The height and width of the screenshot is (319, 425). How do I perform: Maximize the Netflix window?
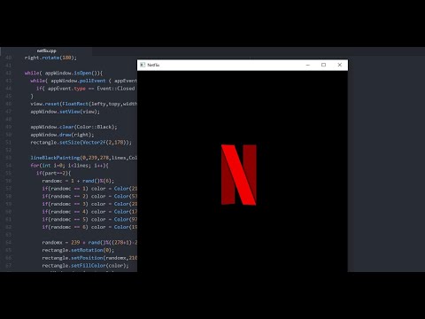pos(323,65)
